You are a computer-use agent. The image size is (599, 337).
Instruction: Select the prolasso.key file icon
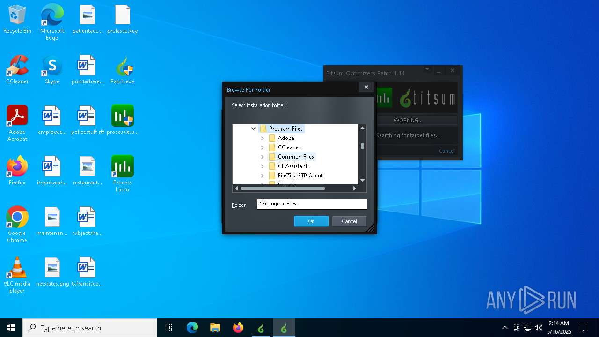click(x=123, y=20)
